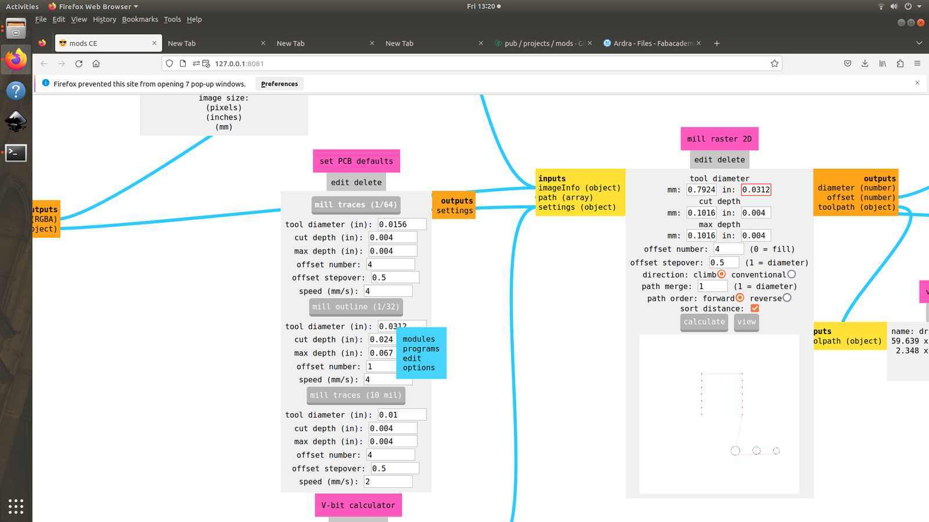Click the network icon in top bar

[x=881, y=6]
